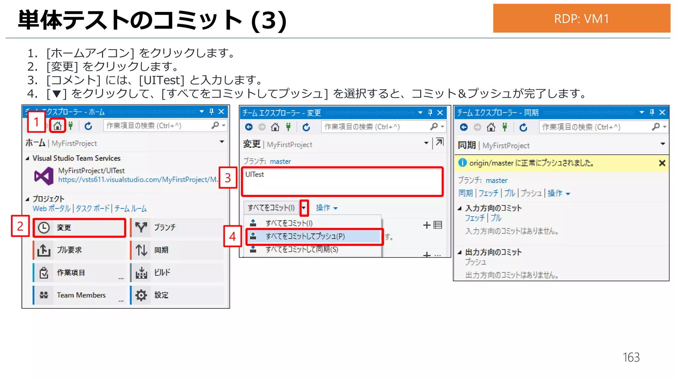Click the home icon in Changes panel
This screenshot has width=676, height=380.
275,127
